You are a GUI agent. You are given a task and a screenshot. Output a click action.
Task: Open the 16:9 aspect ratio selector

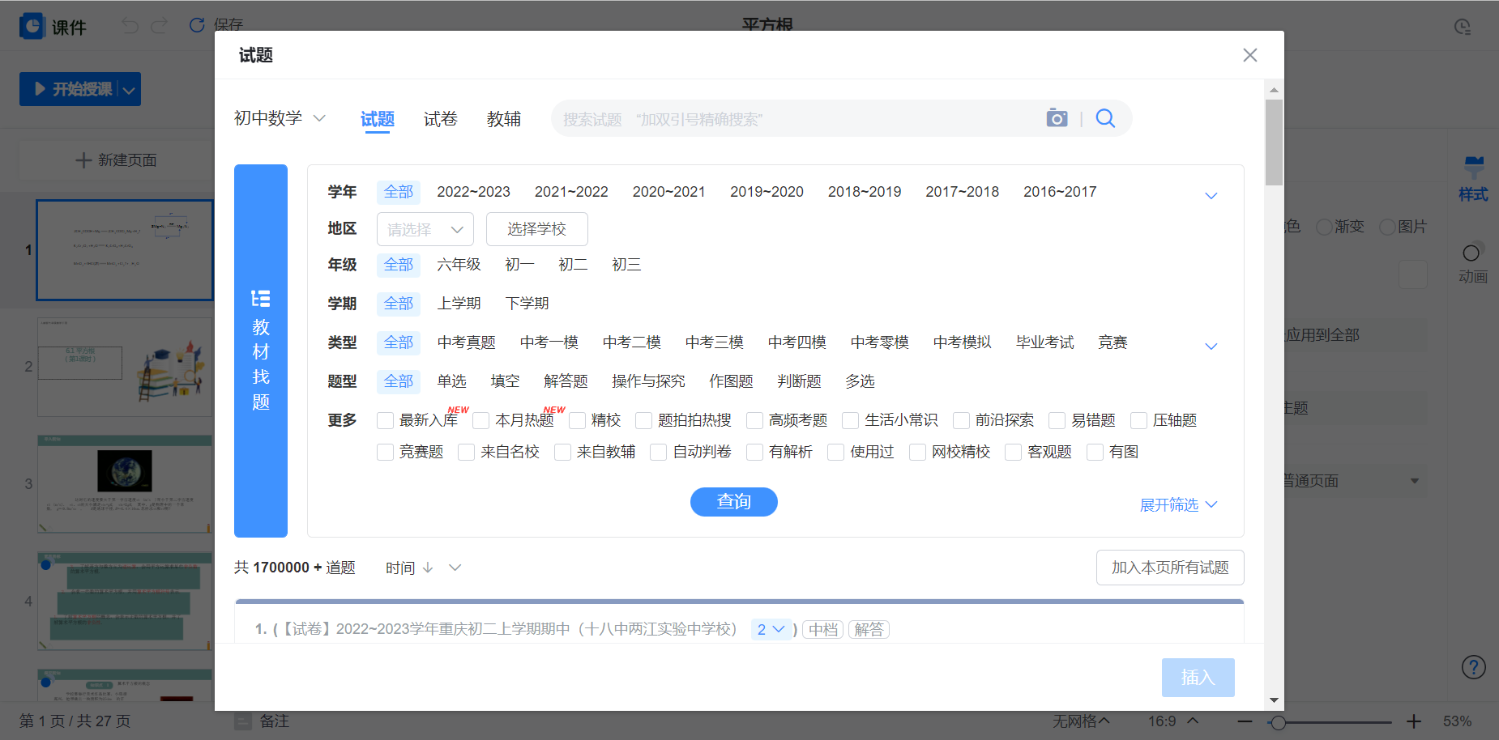click(x=1173, y=721)
